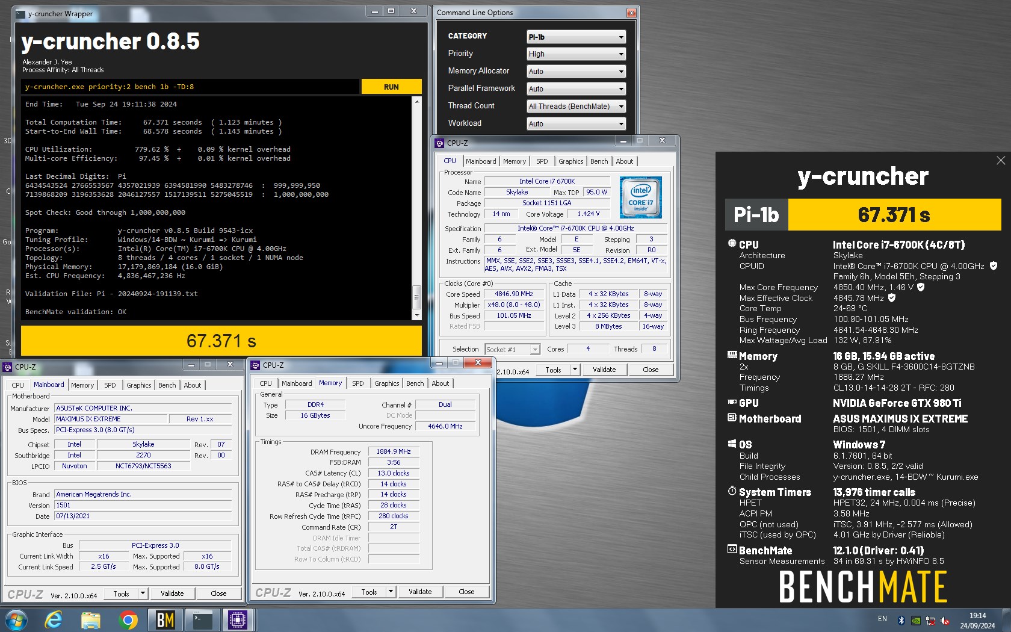Click the yellow RUN button
Viewport: 1011px width, 632px height.
pos(391,87)
